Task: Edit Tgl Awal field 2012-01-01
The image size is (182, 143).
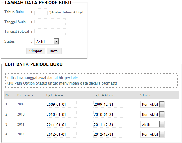Action: click(61, 134)
